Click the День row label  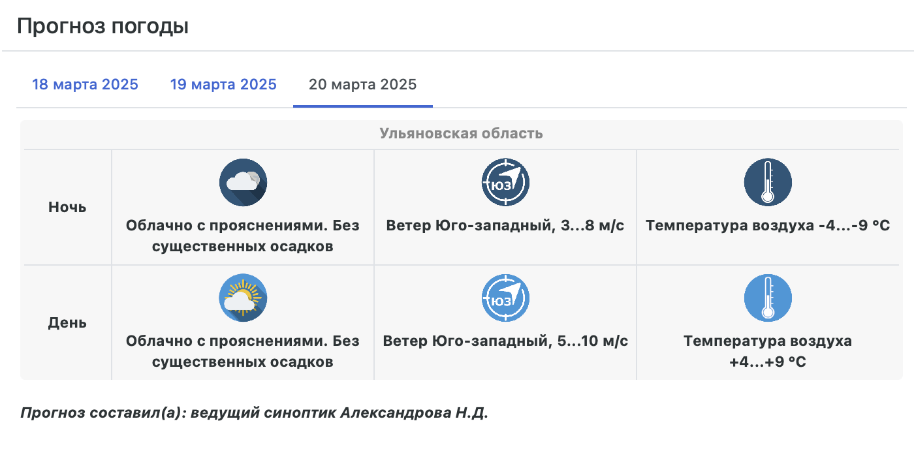click(67, 323)
